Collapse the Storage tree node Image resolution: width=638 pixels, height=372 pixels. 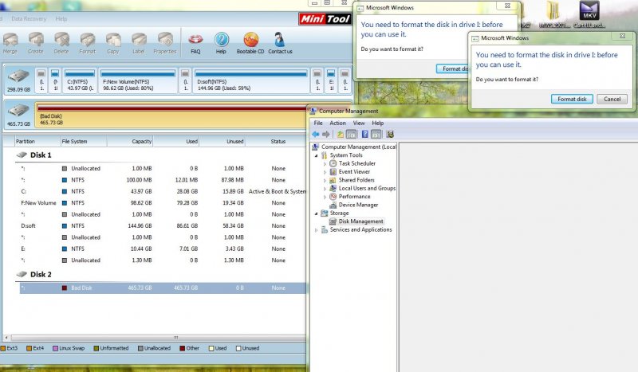pyautogui.click(x=316, y=213)
